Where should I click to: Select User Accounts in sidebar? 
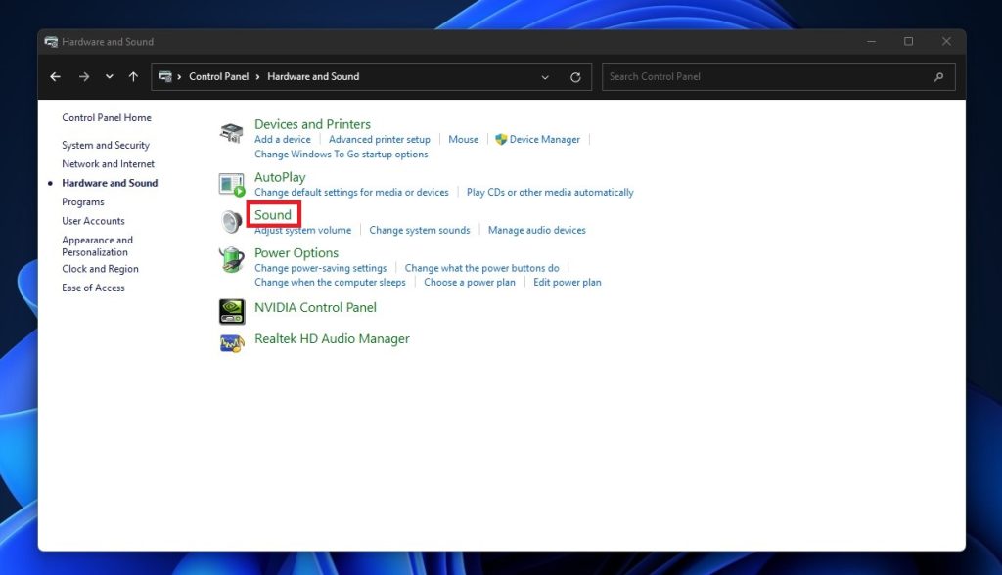93,221
